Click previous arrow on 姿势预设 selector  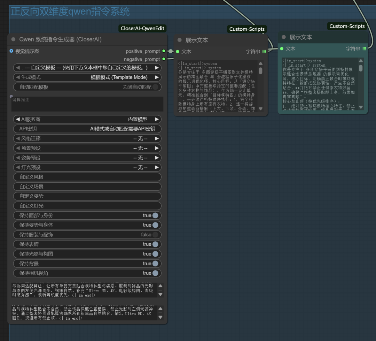18,158
